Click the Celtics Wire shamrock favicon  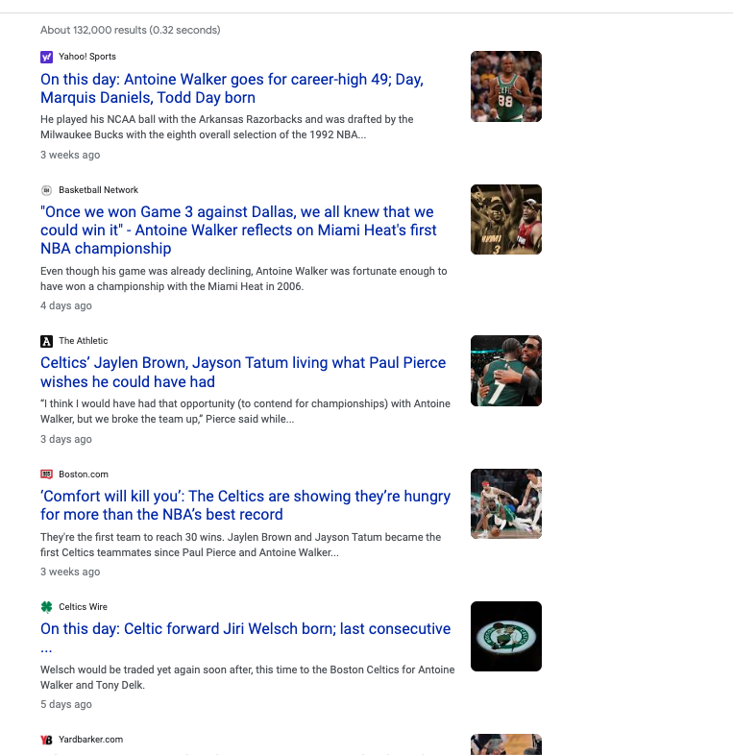46,607
